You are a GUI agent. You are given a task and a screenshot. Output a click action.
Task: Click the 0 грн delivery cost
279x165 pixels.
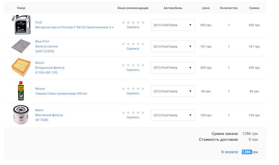253,139
